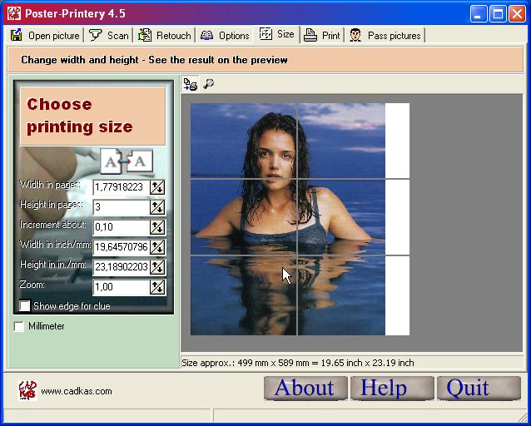Screen dimensions: 531x426
Task: Select the Print tab
Action: click(x=322, y=35)
